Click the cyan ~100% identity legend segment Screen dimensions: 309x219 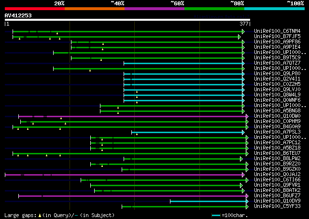coord(275,9)
